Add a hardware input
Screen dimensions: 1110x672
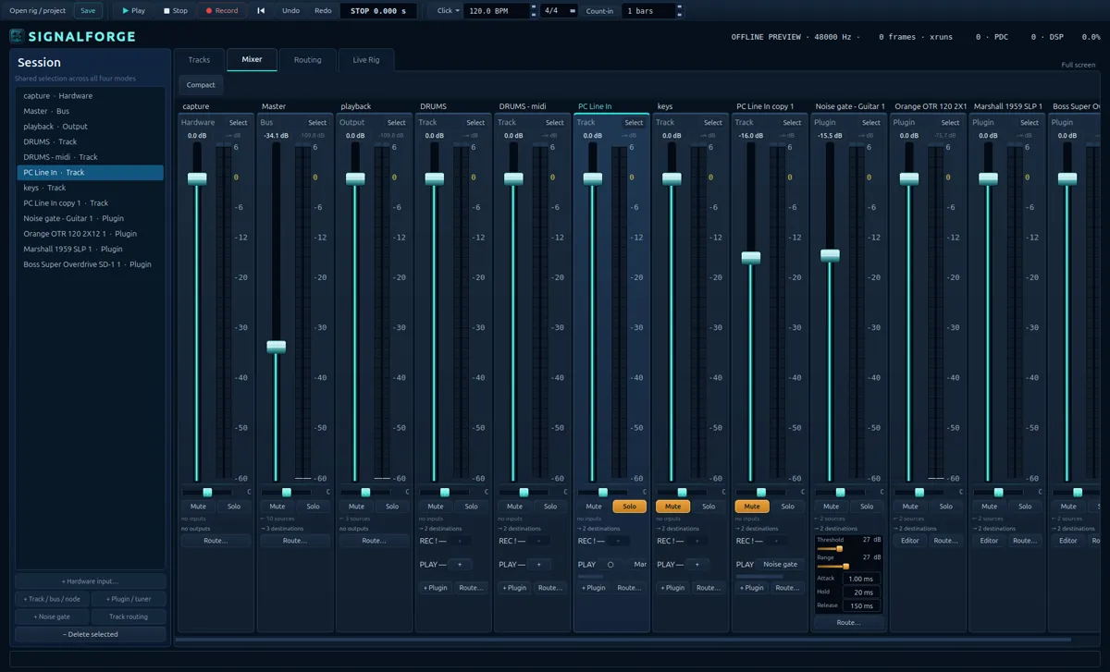[90, 581]
